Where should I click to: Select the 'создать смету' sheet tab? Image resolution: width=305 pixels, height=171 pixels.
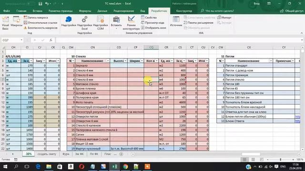pyautogui.click(x=47, y=154)
